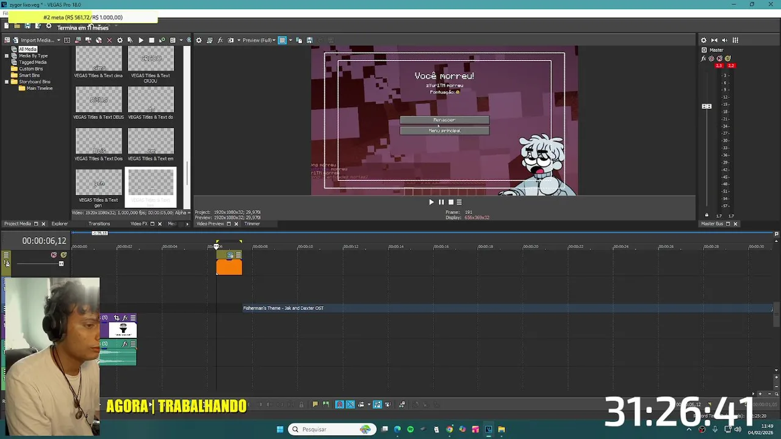Save snapshot to file icon
Image resolution: width=781 pixels, height=439 pixels.
click(x=309, y=40)
